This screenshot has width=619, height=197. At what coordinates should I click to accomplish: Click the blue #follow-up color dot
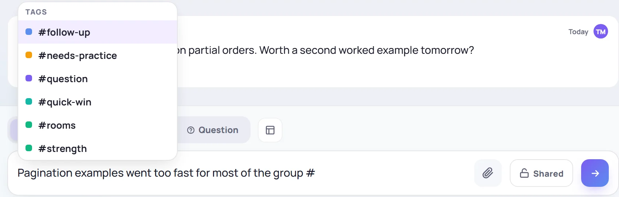(x=29, y=32)
